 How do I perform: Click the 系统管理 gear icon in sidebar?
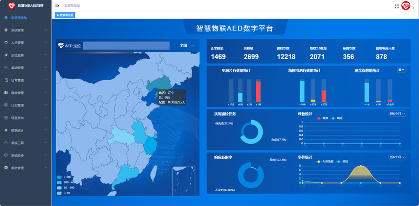click(6, 30)
